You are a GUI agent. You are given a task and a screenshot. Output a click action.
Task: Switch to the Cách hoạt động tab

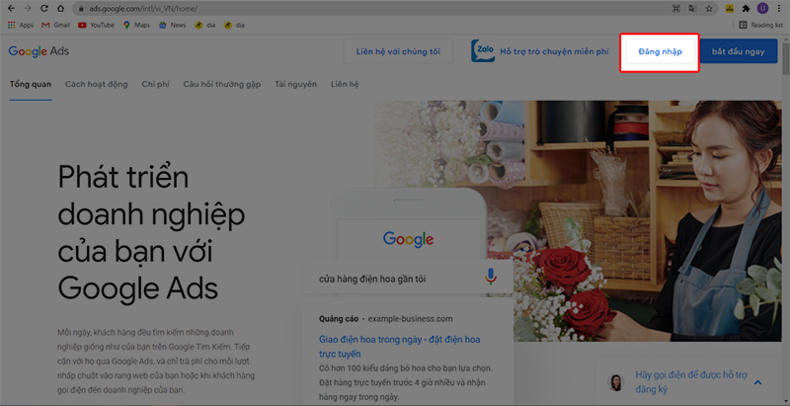(x=96, y=84)
